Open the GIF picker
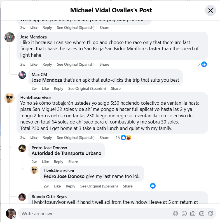The image size is (220, 222). click(202, 214)
